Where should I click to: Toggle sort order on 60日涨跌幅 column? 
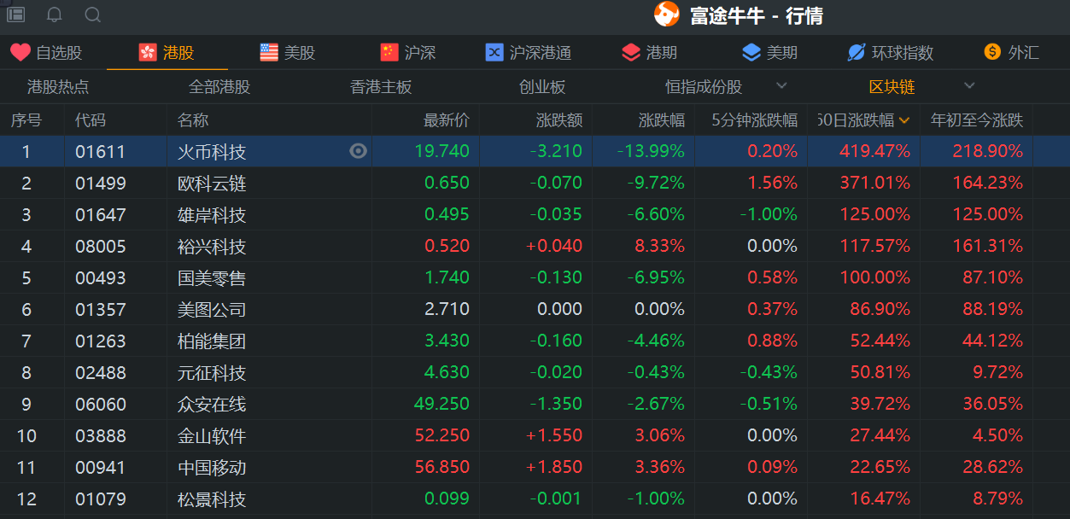906,120
